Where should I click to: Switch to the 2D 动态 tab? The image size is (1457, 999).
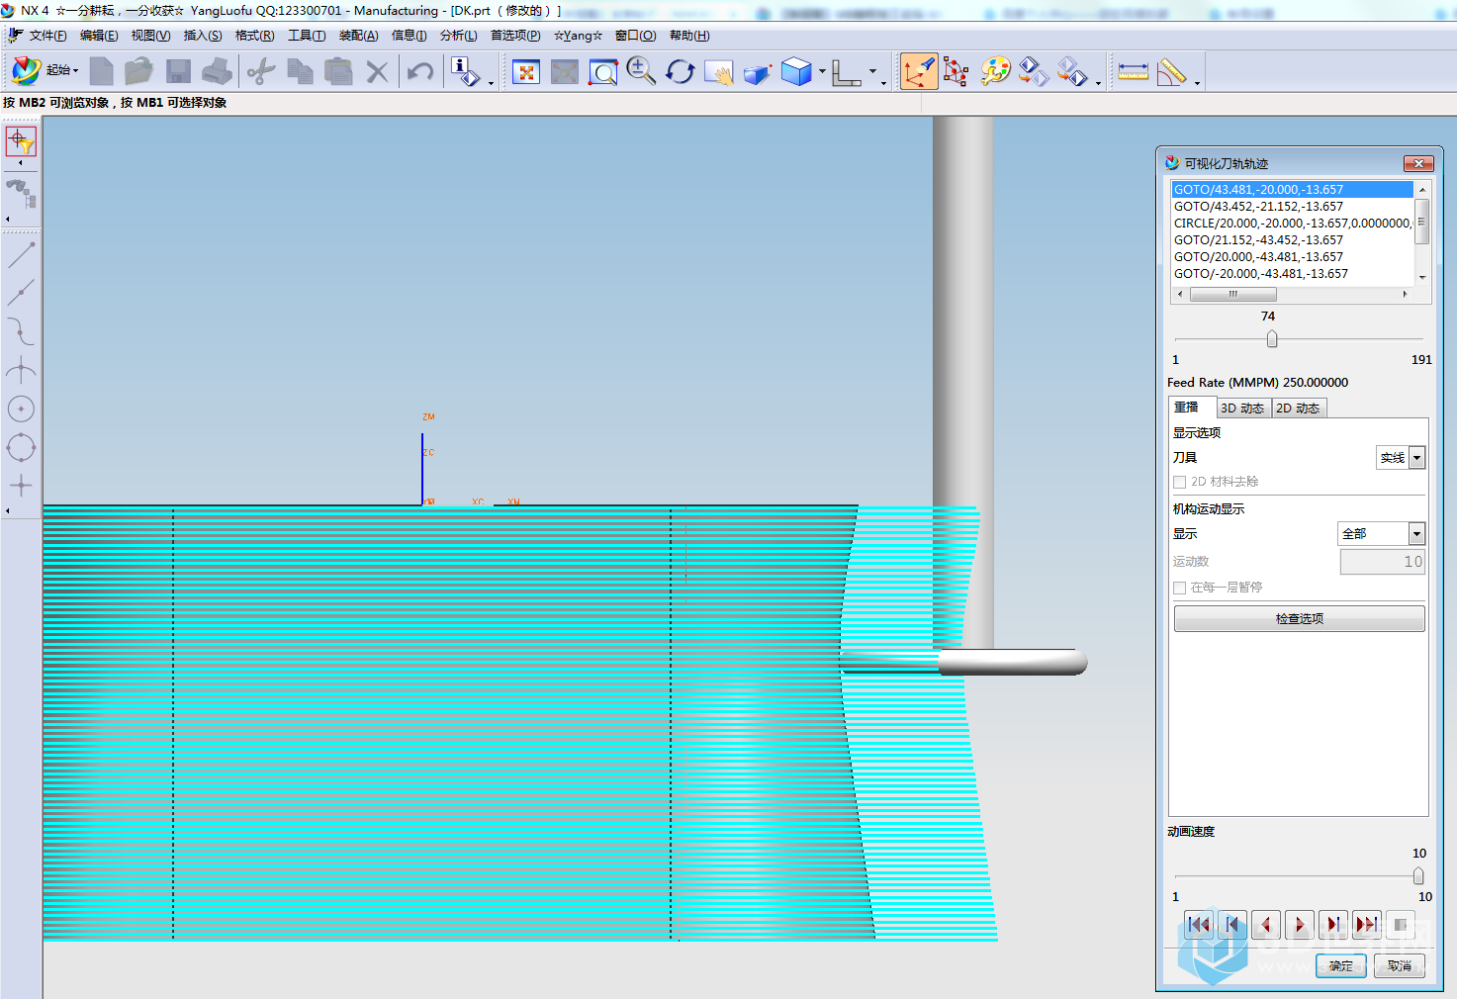(1298, 409)
